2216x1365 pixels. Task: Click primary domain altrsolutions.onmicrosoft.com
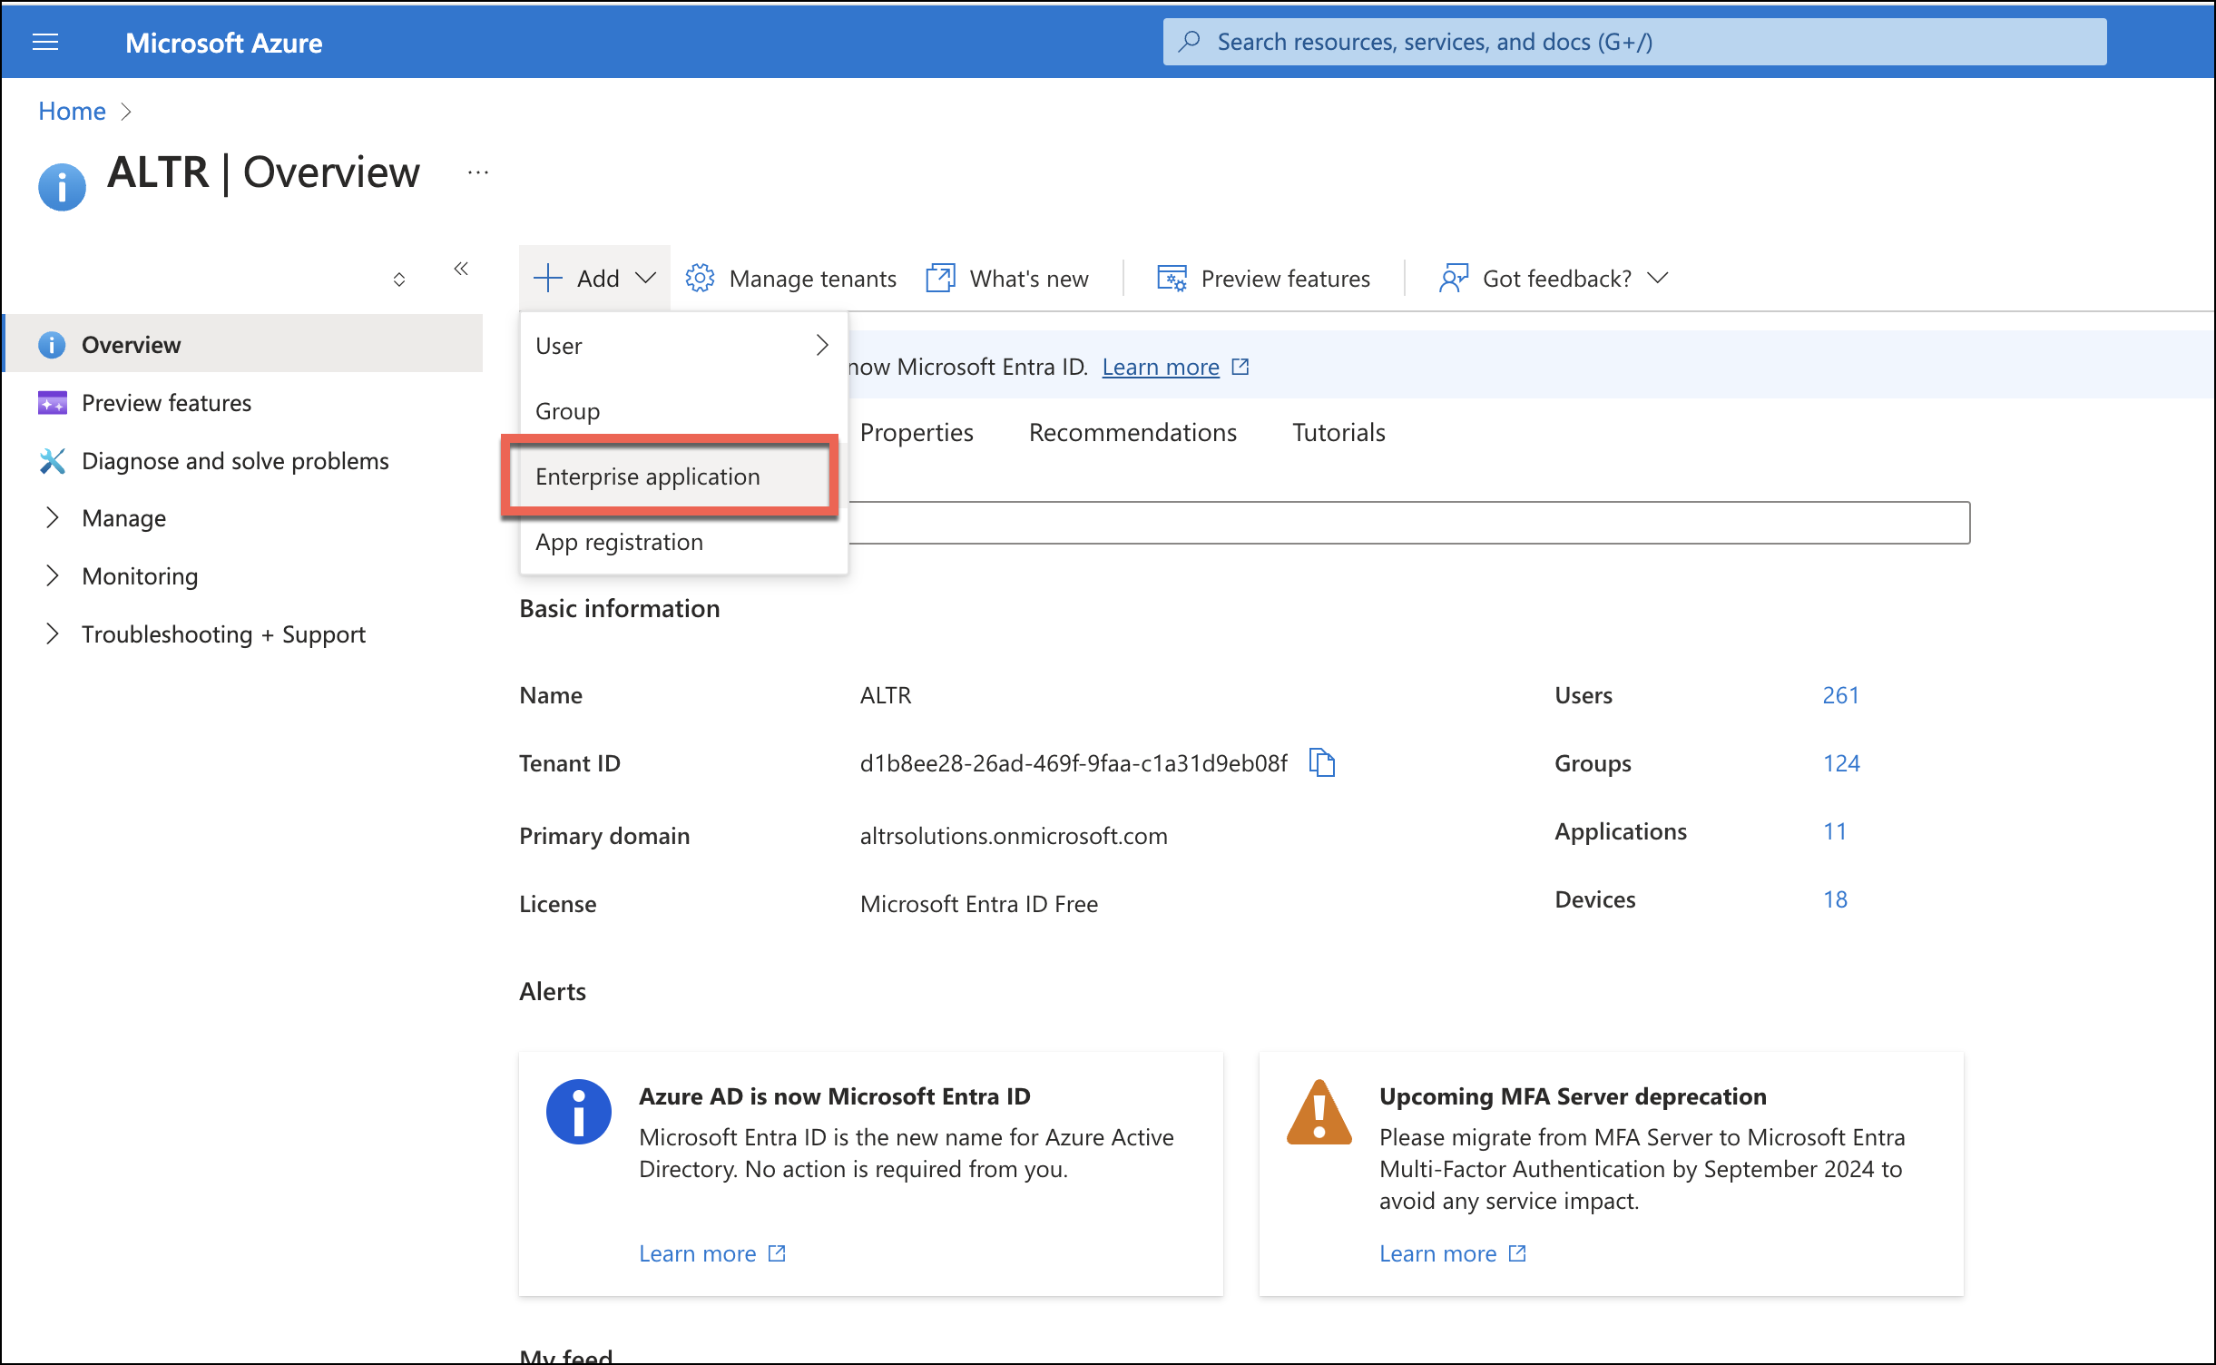click(1014, 836)
